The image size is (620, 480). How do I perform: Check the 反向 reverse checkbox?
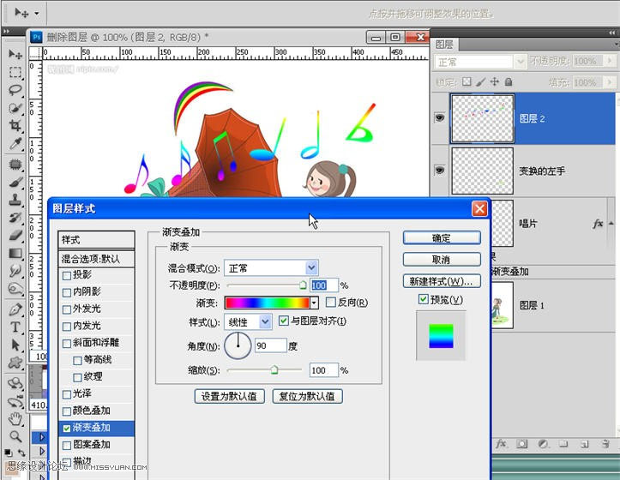click(x=331, y=303)
